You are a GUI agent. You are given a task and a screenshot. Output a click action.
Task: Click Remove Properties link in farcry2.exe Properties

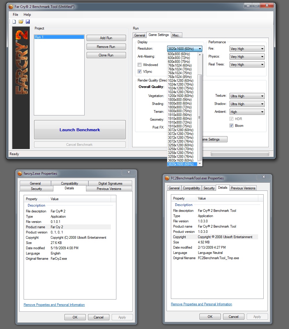54,305
